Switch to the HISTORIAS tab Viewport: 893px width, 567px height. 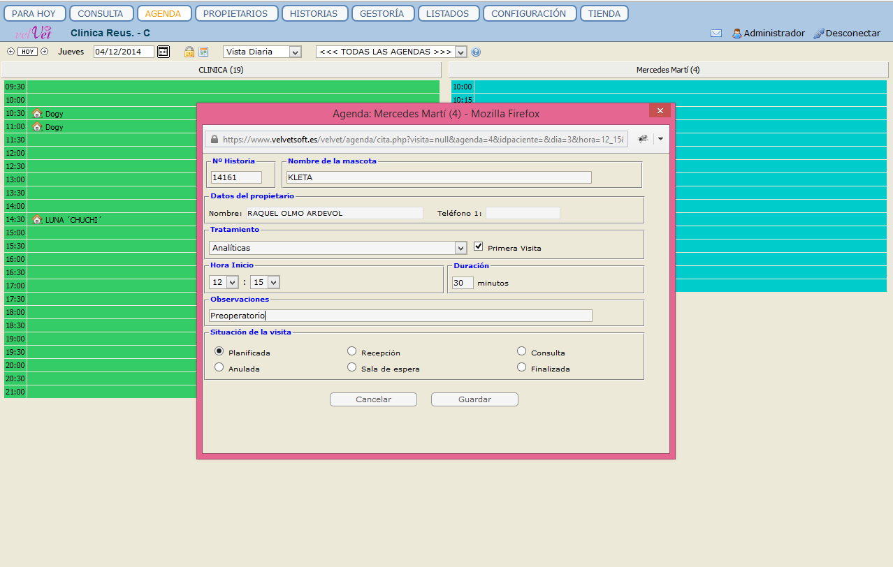point(313,13)
